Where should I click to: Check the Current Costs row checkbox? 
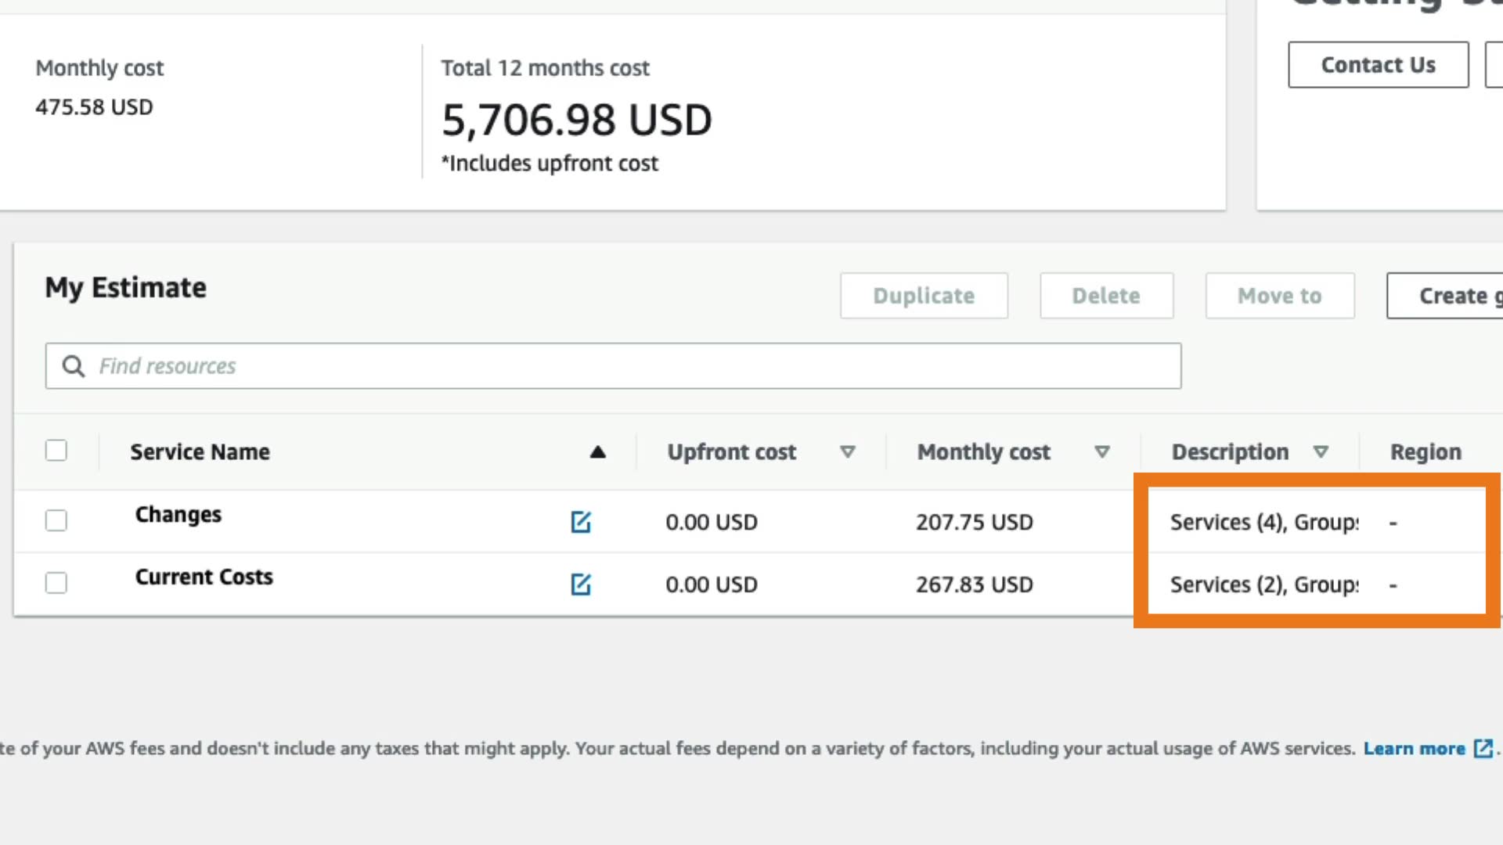pos(56,583)
